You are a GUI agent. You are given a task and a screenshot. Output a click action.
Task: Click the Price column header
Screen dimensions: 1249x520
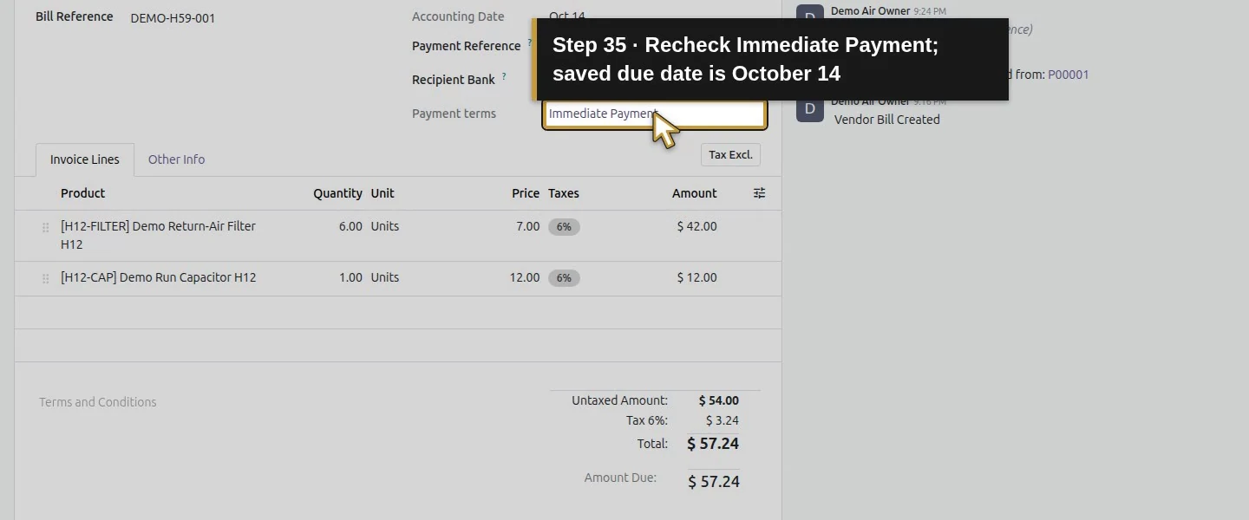(x=526, y=193)
